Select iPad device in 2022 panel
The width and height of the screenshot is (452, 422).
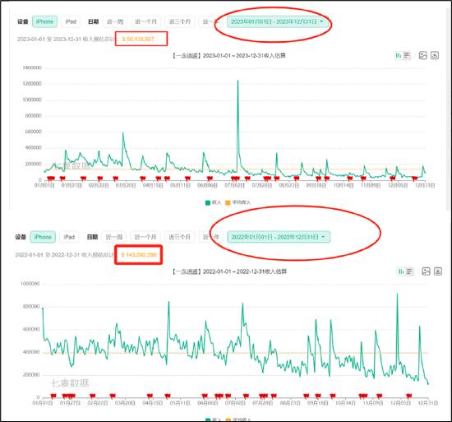(69, 237)
